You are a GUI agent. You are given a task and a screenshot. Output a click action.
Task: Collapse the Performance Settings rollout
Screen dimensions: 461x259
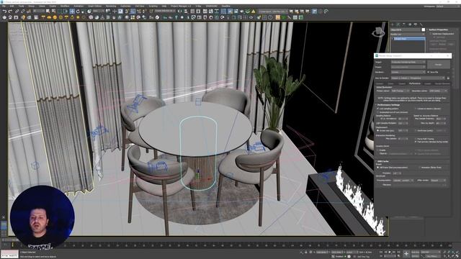[388, 105]
